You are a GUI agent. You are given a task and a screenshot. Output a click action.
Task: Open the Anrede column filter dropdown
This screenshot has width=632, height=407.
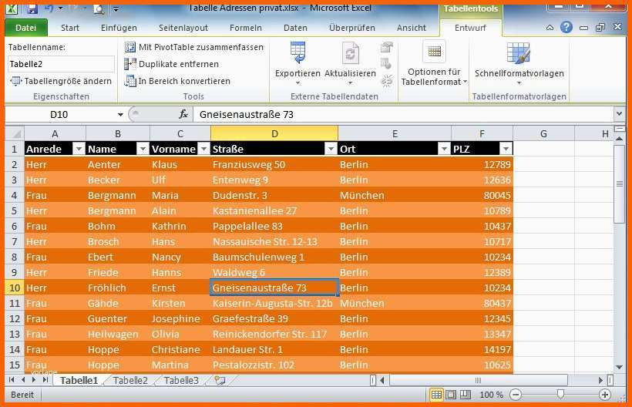[x=79, y=149]
